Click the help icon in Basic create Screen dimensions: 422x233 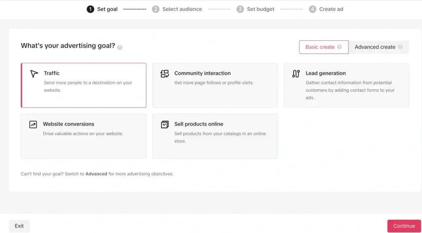[x=340, y=47]
